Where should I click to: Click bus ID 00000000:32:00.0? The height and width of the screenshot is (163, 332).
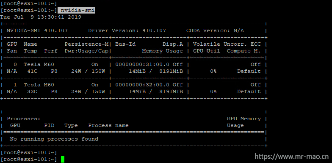click(142, 85)
